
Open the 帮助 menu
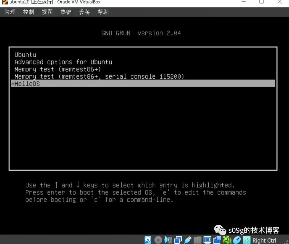coord(103,12)
